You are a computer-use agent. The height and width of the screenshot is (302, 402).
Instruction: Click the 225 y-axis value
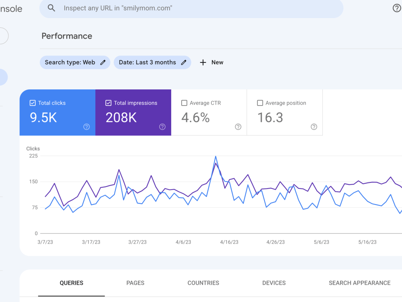click(x=33, y=156)
